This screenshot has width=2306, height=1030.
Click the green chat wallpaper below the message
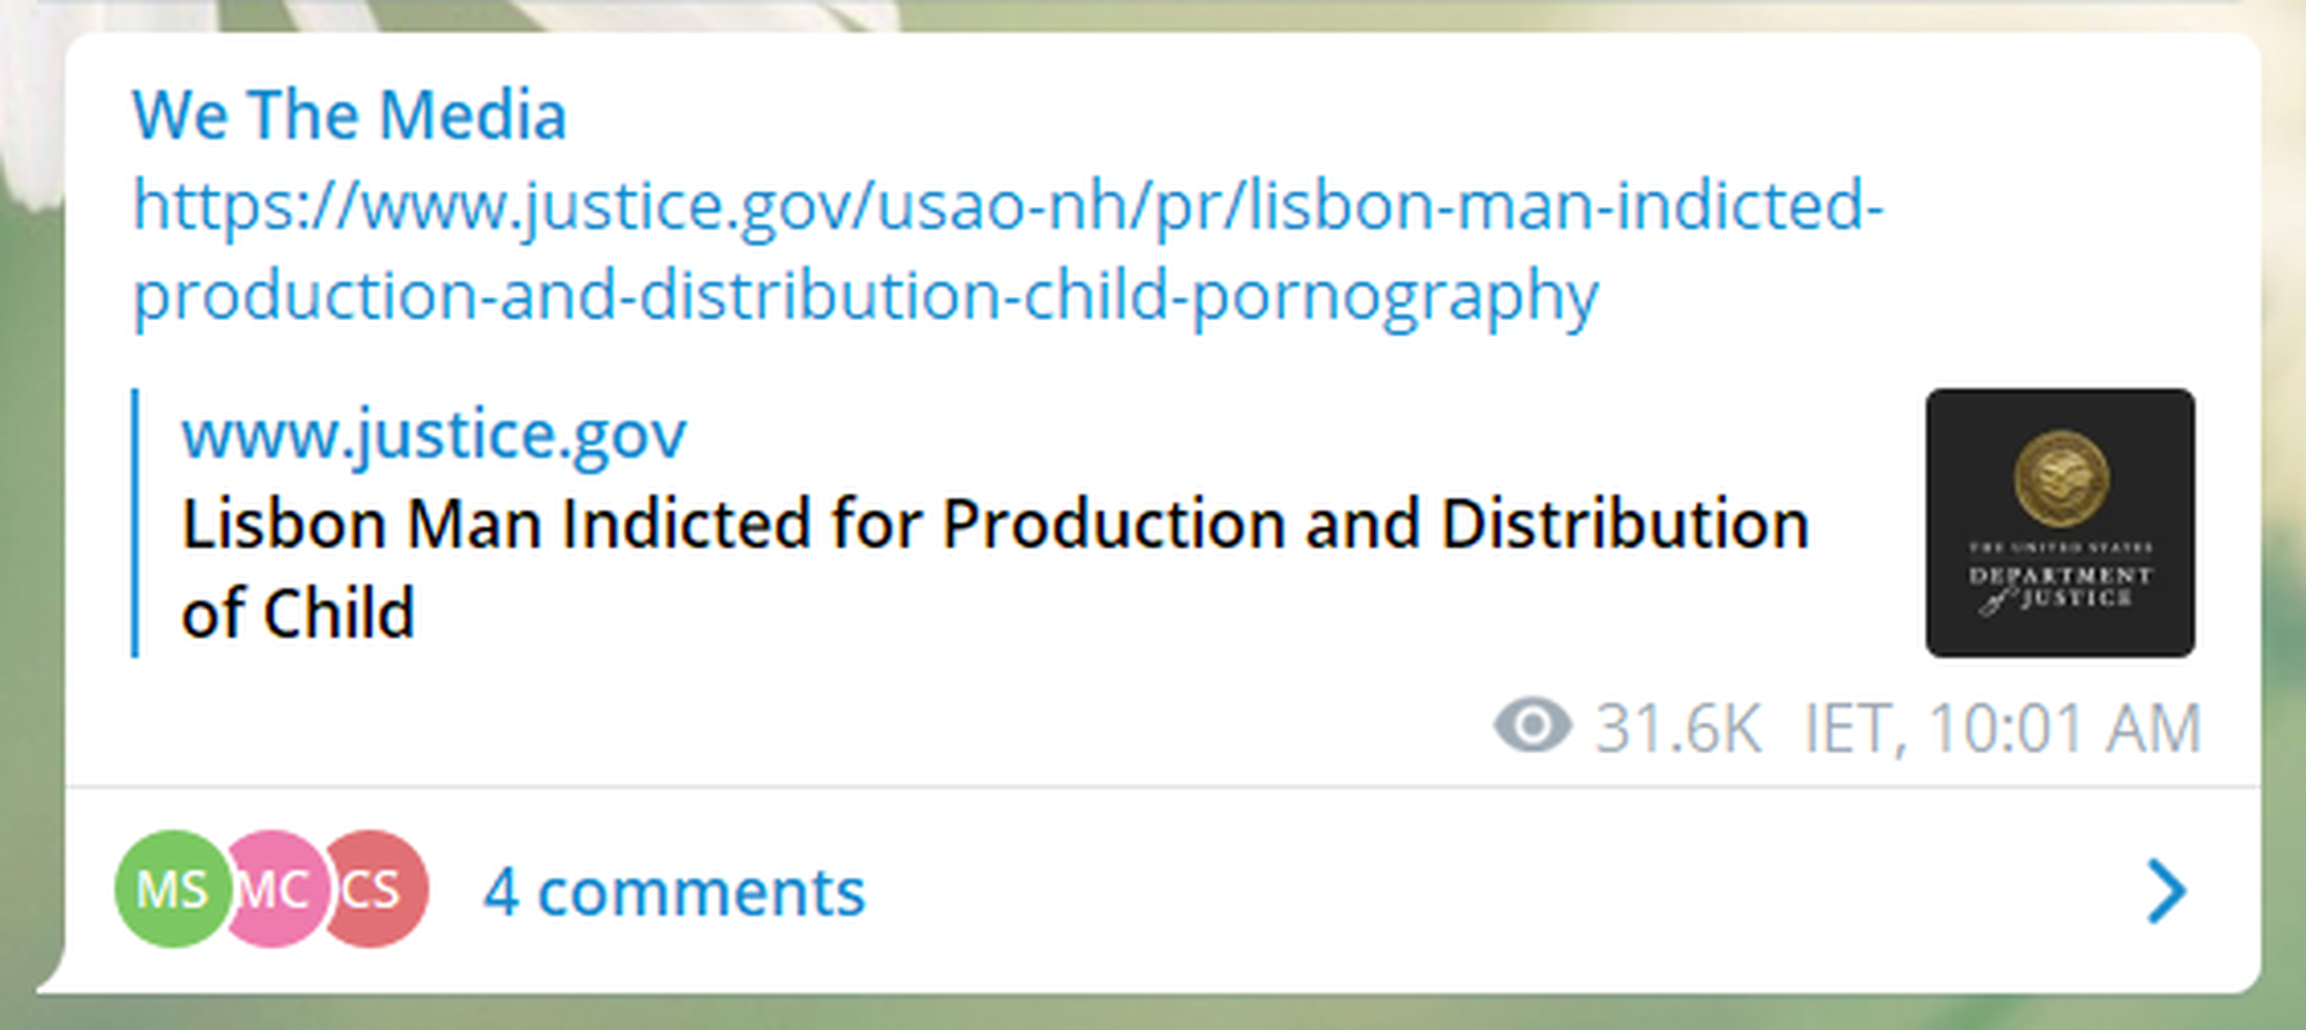click(x=1145, y=1013)
